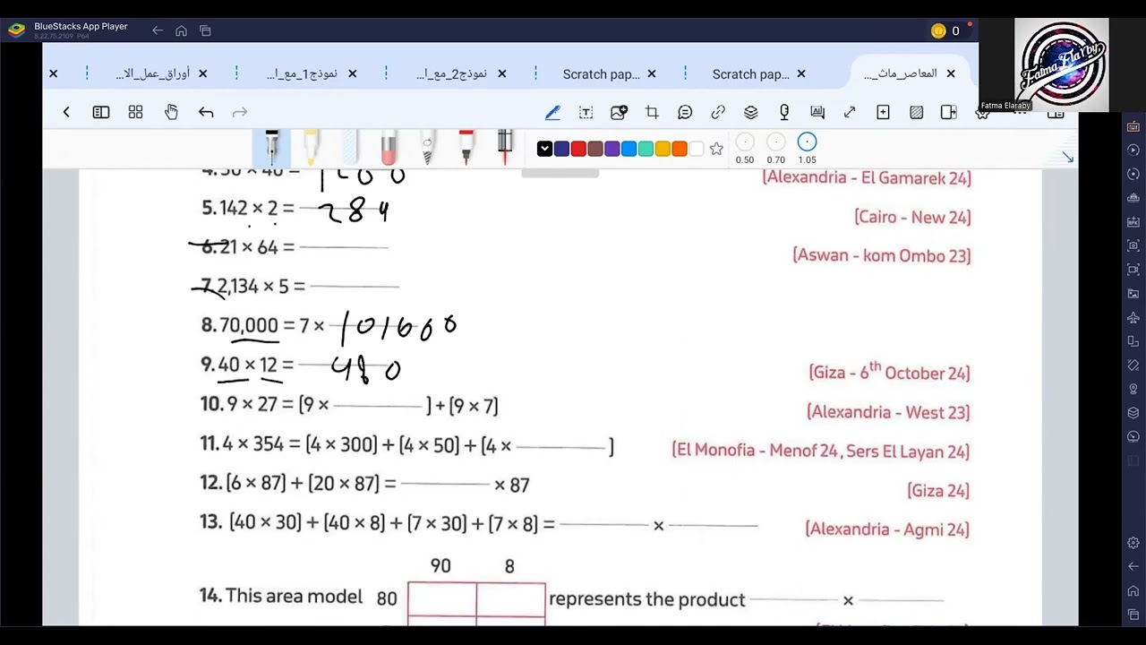Redo the last undone stroke

point(239,112)
